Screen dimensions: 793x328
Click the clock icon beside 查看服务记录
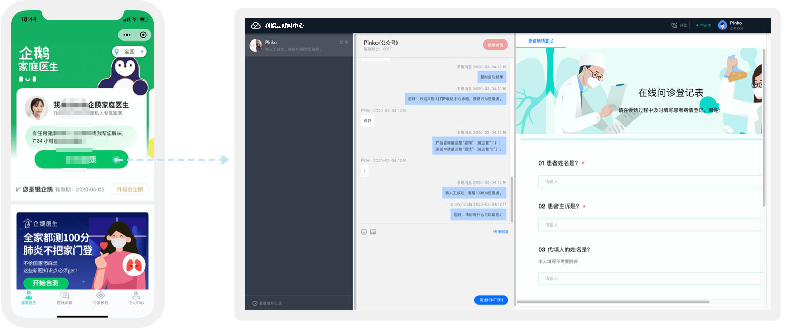[x=255, y=303]
